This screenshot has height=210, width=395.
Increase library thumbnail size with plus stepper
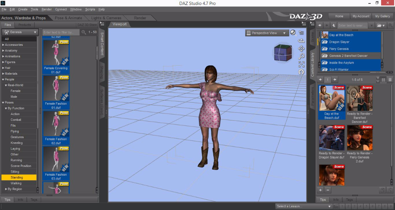click(378, 78)
